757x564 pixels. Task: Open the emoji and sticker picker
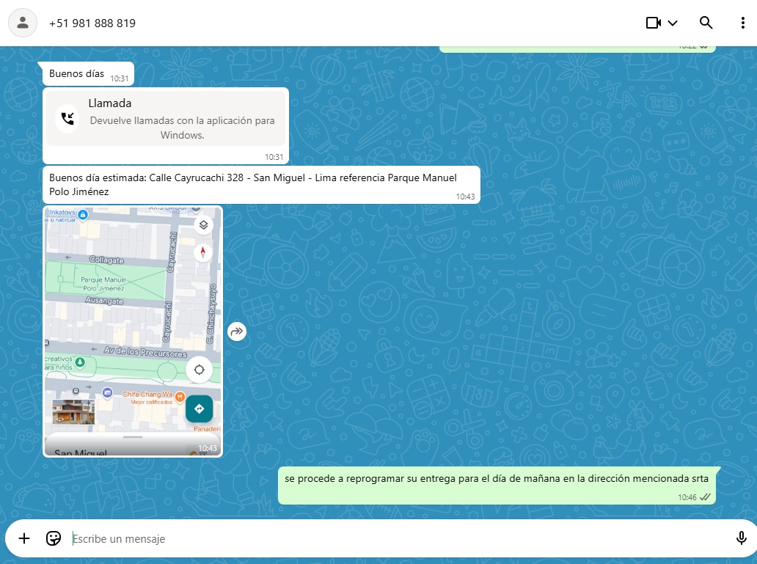coord(54,538)
